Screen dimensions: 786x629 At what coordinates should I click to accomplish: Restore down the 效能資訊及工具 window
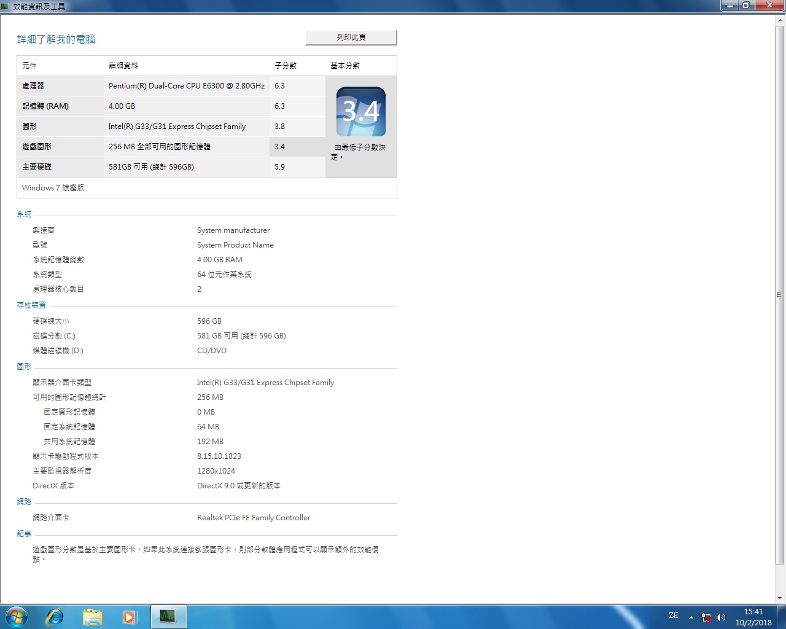(x=745, y=6)
